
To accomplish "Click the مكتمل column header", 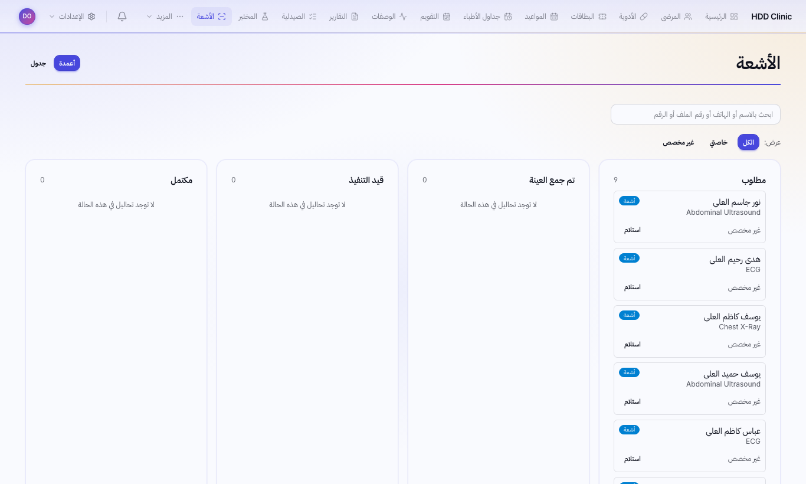I will tap(181, 180).
